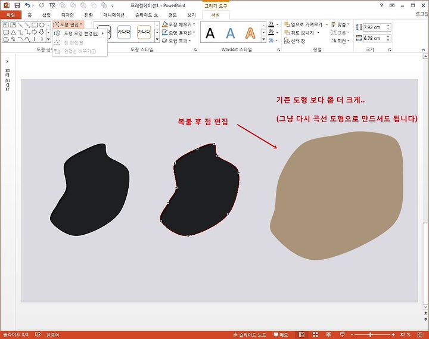Screen dimensions: 429x339
Task: Open text outline color dropdown
Action: 277,33
